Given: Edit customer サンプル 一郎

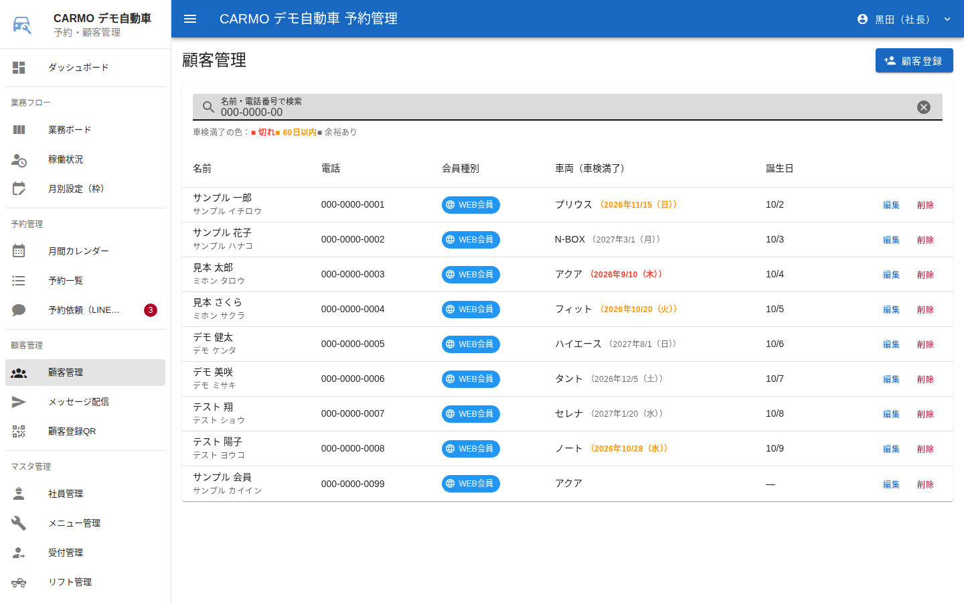Looking at the screenshot, I should [x=891, y=205].
